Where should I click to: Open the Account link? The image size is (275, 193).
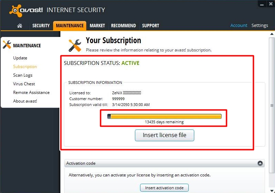click(x=239, y=26)
